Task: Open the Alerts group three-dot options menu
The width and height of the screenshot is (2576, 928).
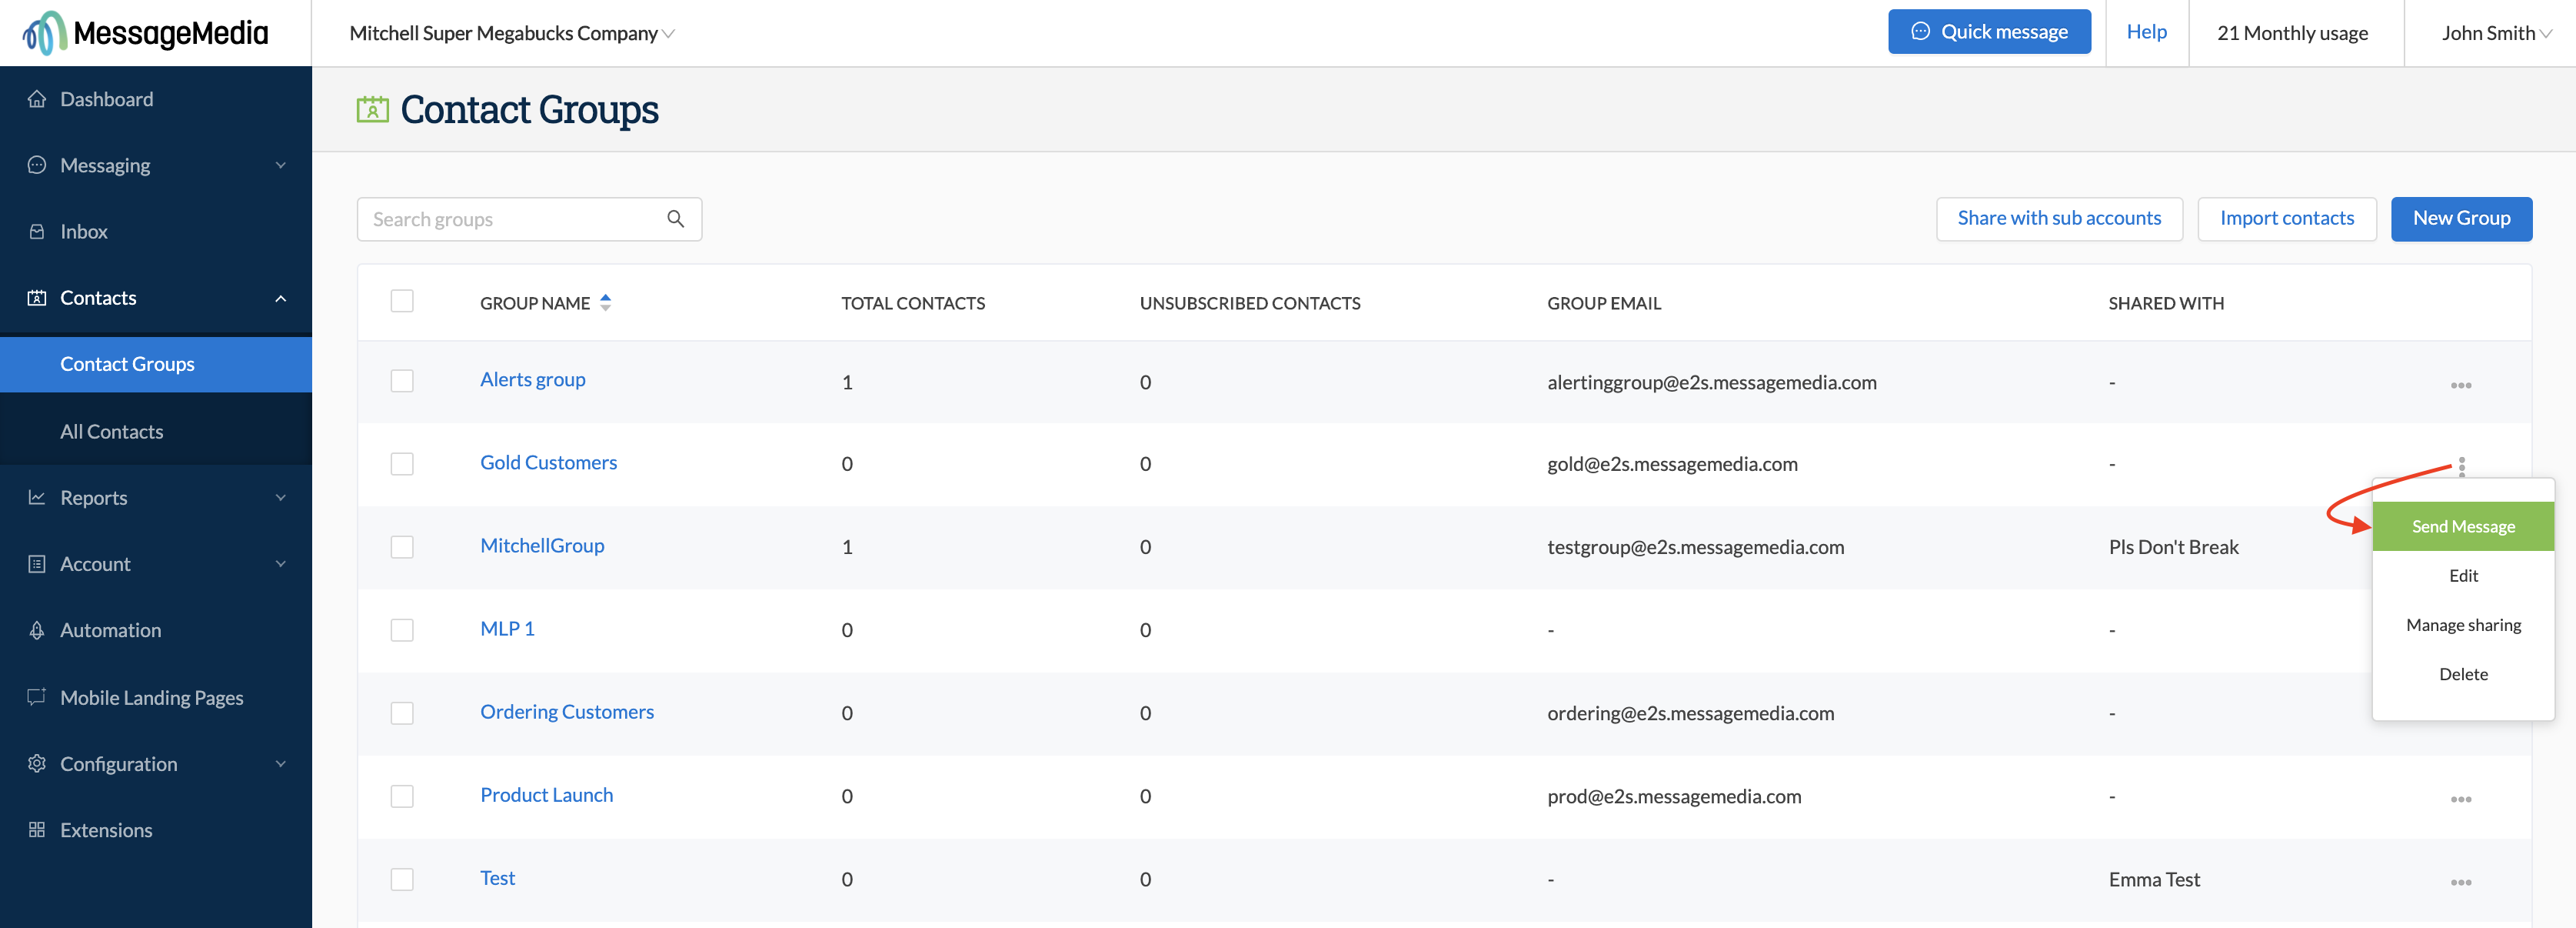Action: (x=2460, y=386)
